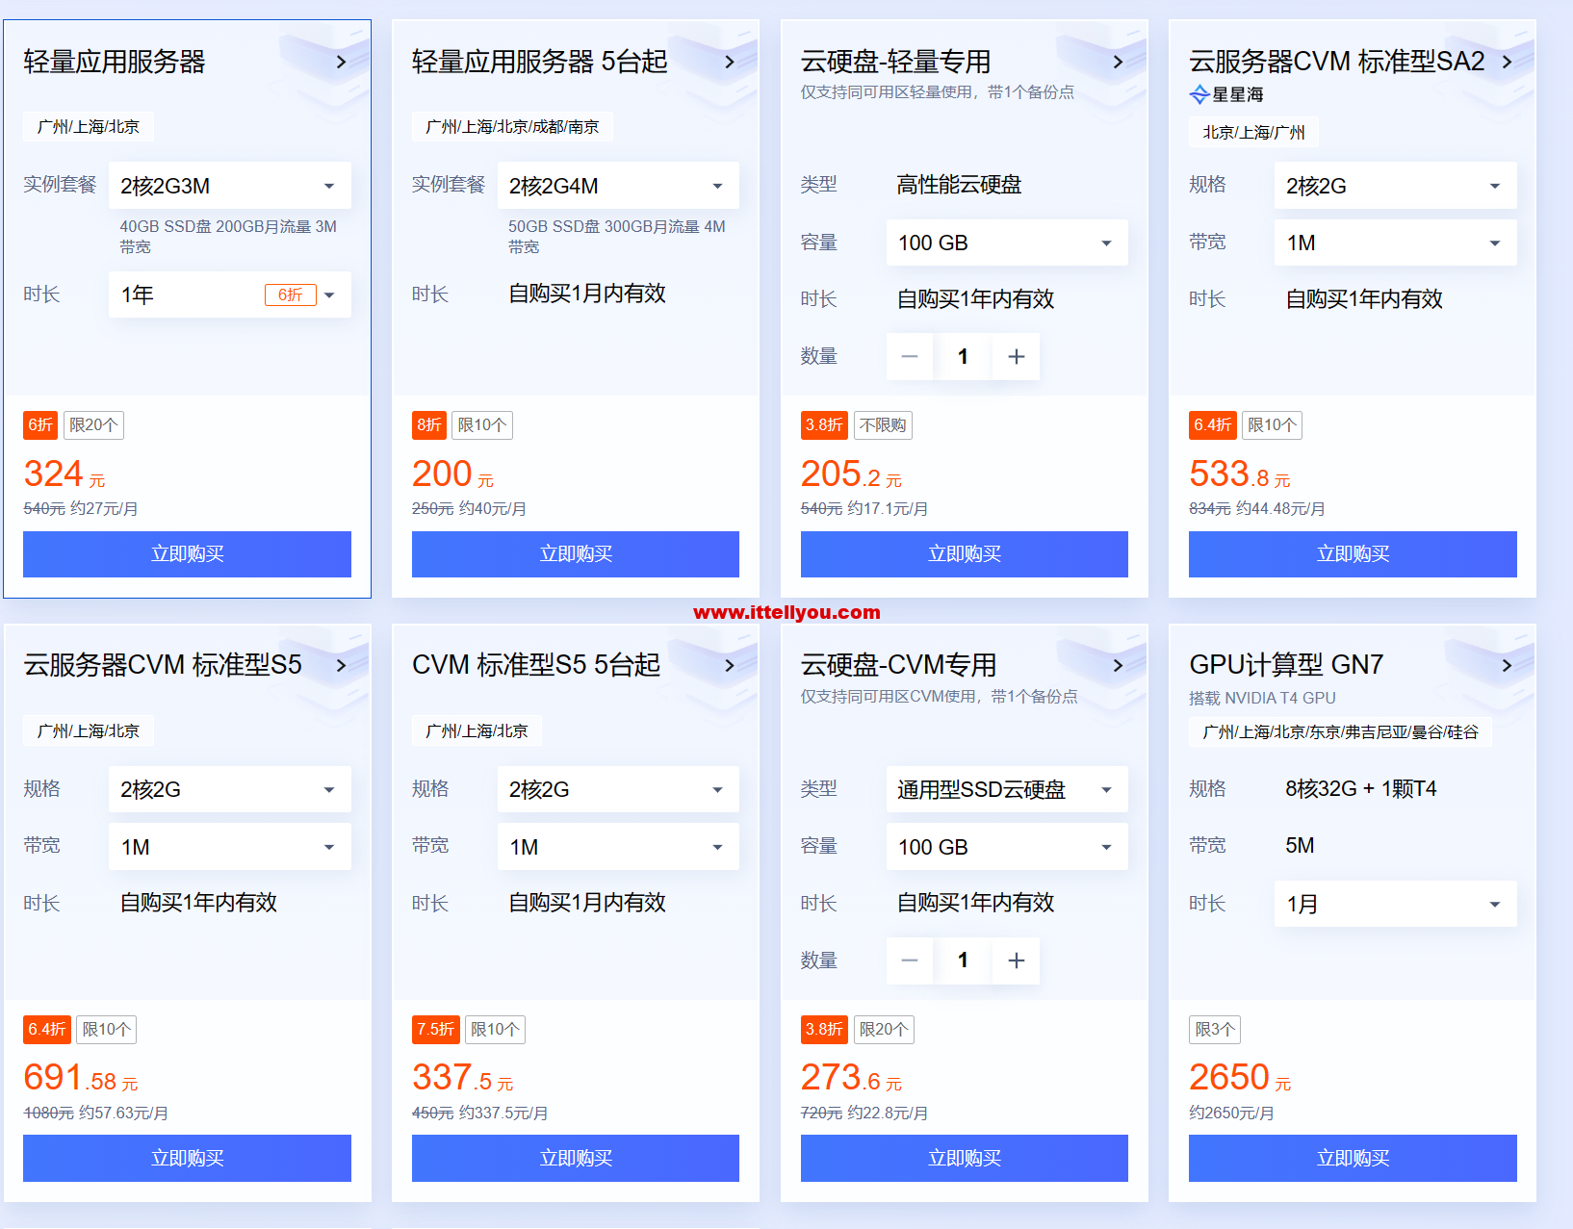
Task: Click the 6折 badge above 324元
Action: [x=40, y=425]
